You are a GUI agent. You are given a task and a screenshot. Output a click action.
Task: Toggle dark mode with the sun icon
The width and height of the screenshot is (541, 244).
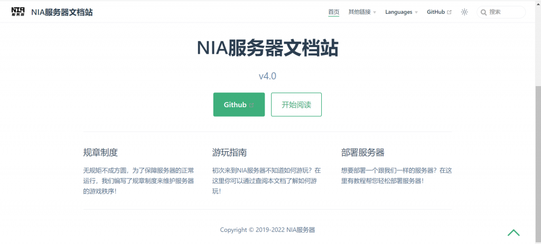(464, 12)
